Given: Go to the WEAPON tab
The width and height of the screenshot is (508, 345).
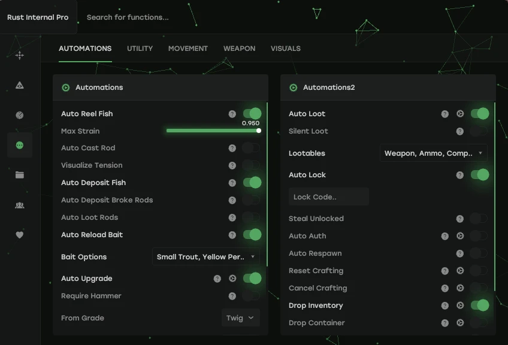Looking at the screenshot, I should pos(239,49).
